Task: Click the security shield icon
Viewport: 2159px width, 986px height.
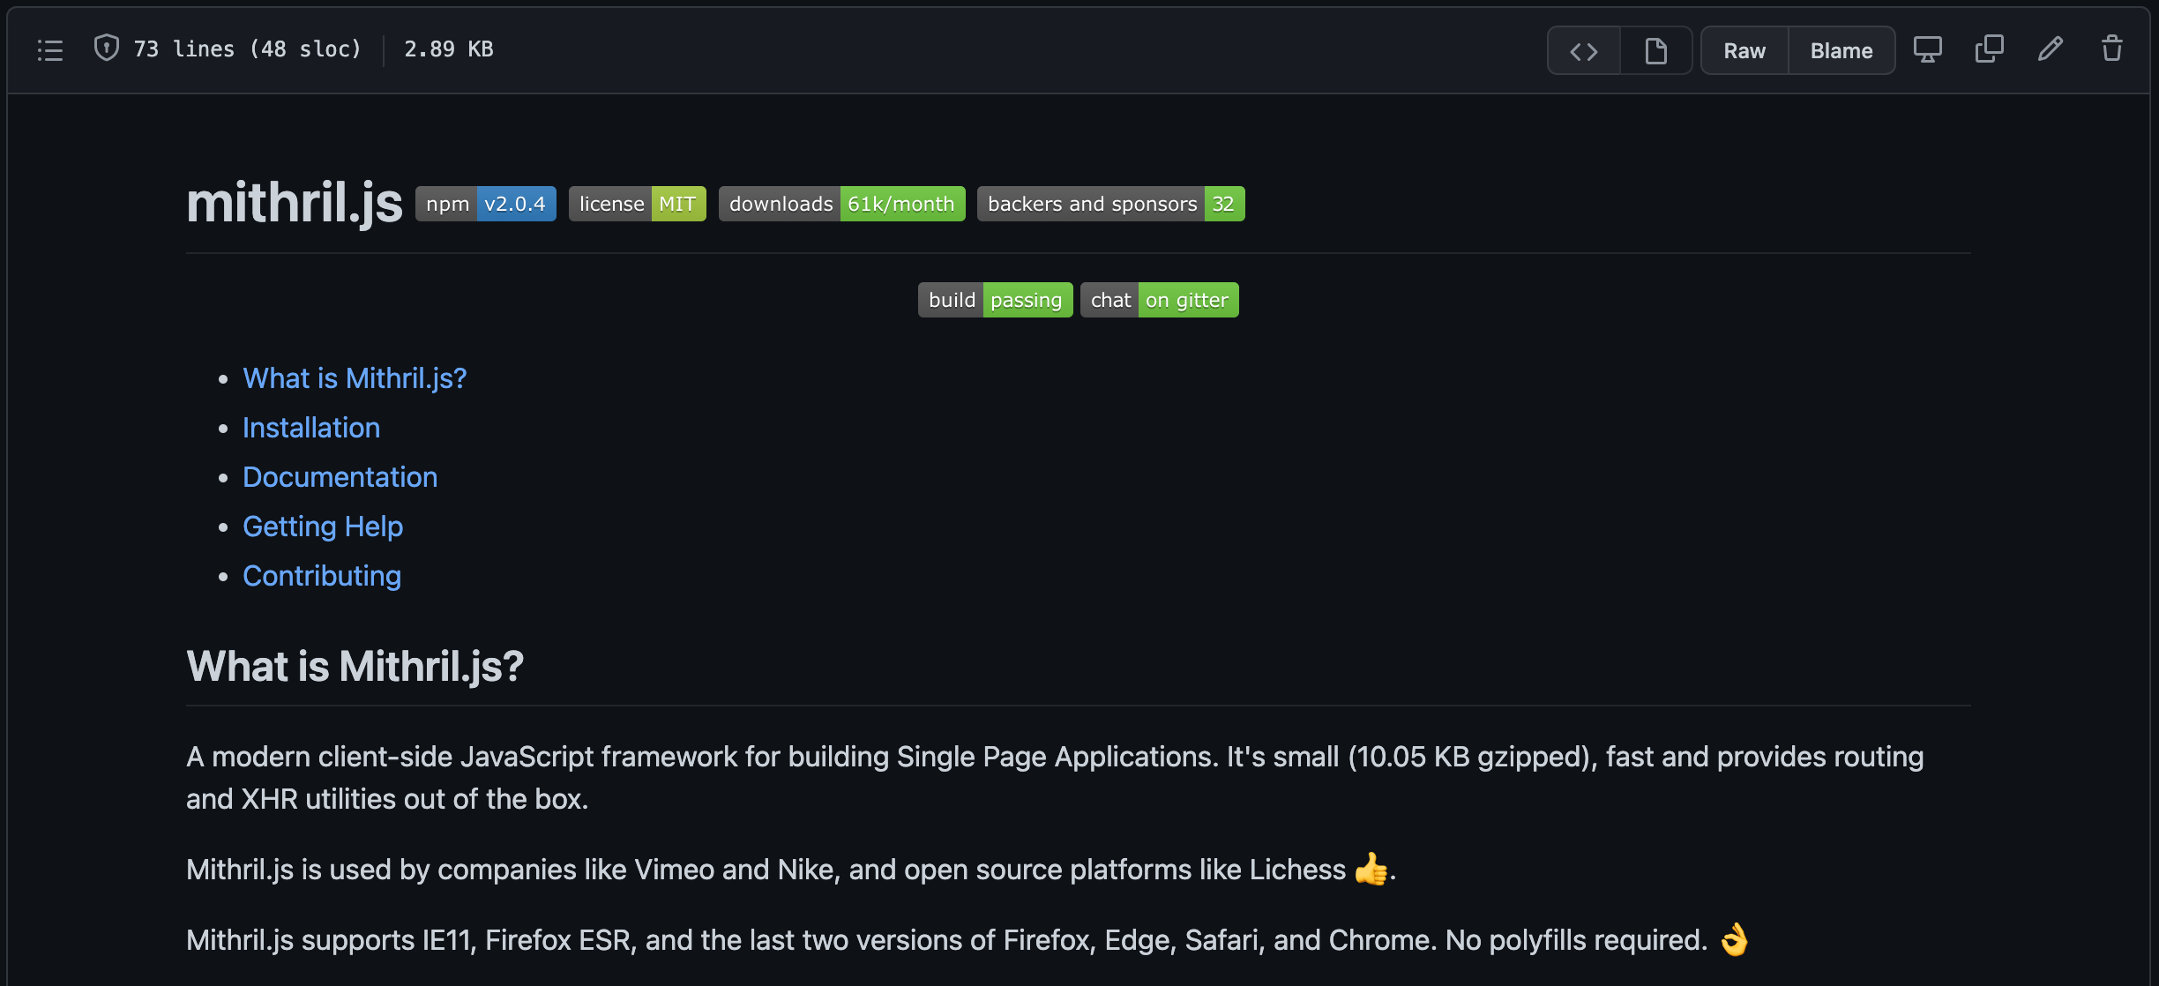Action: (x=107, y=48)
